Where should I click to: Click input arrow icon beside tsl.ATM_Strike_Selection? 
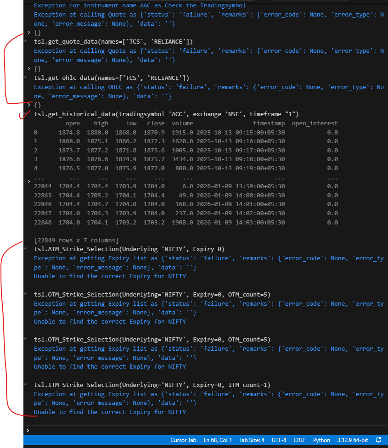[x=29, y=249]
